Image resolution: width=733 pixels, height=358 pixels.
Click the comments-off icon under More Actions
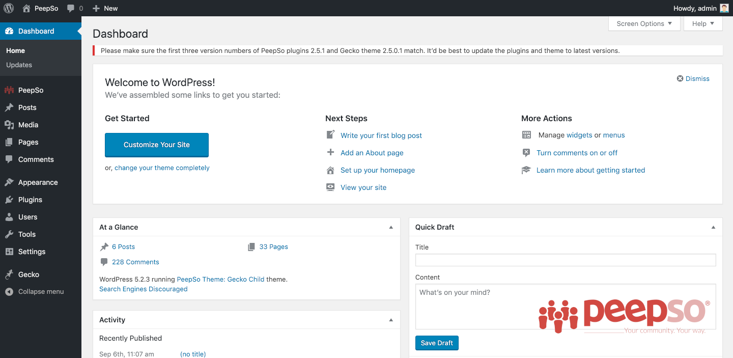[x=526, y=153]
